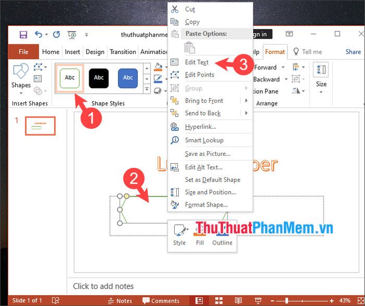Select Edit Points in context menu

pos(210,75)
